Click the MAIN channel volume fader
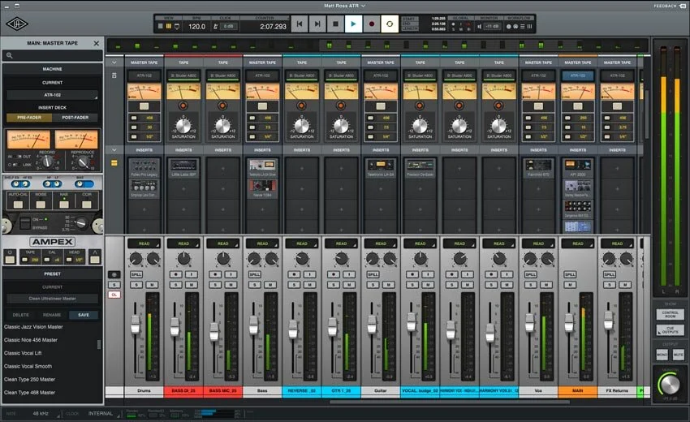 (x=569, y=322)
